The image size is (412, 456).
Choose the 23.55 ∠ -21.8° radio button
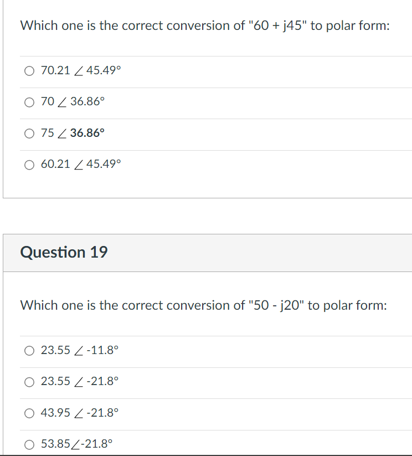click(x=29, y=382)
